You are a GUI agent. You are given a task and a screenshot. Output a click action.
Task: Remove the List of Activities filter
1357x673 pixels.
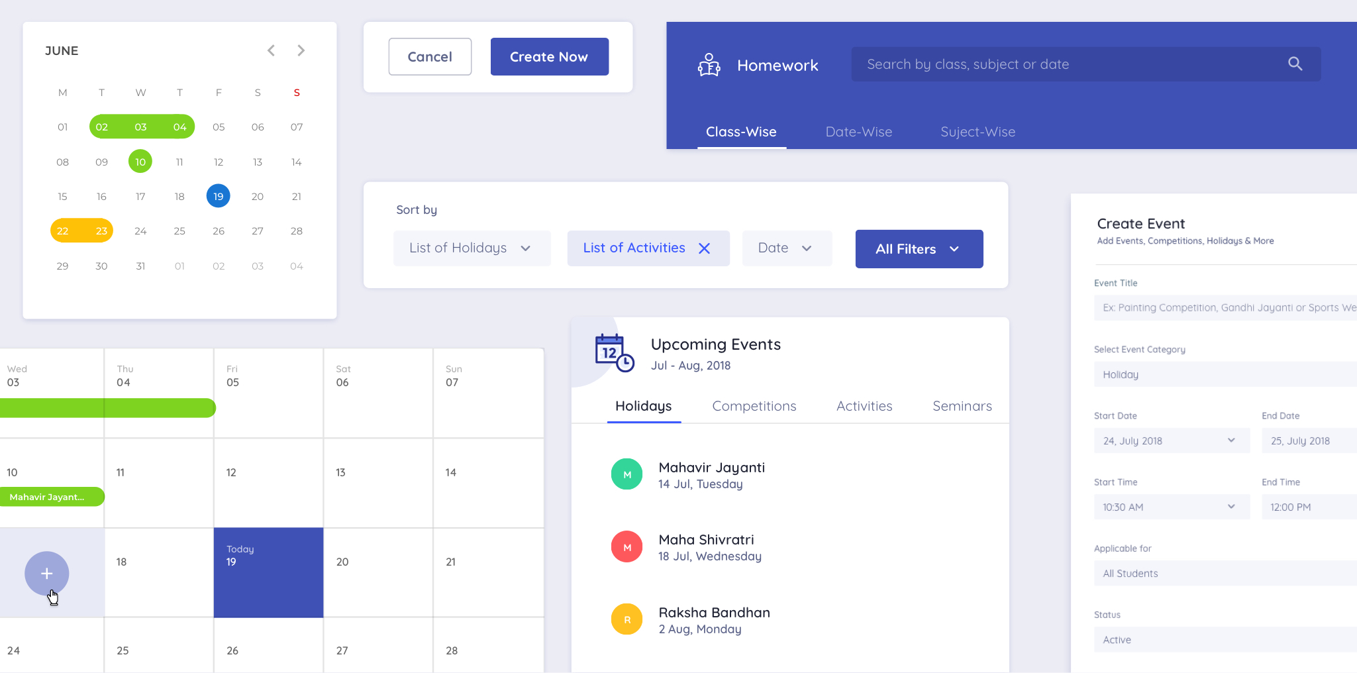(704, 248)
